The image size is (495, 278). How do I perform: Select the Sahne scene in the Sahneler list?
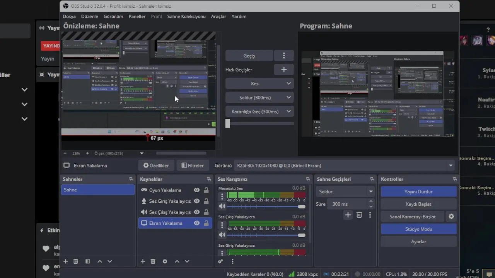pyautogui.click(x=97, y=190)
